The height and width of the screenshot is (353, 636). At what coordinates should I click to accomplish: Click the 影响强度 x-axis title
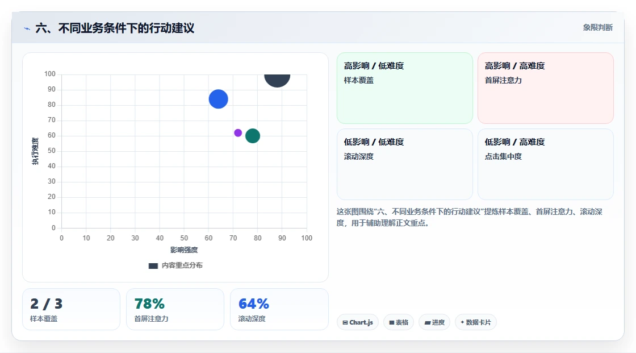click(x=184, y=250)
